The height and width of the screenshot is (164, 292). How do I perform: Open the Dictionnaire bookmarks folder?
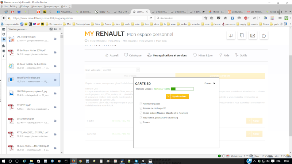[x=54, y=24]
